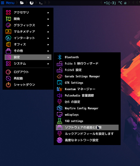Open ルックアンドフィールを設定します entry
Screen dimensions: 140x166
click(87, 134)
